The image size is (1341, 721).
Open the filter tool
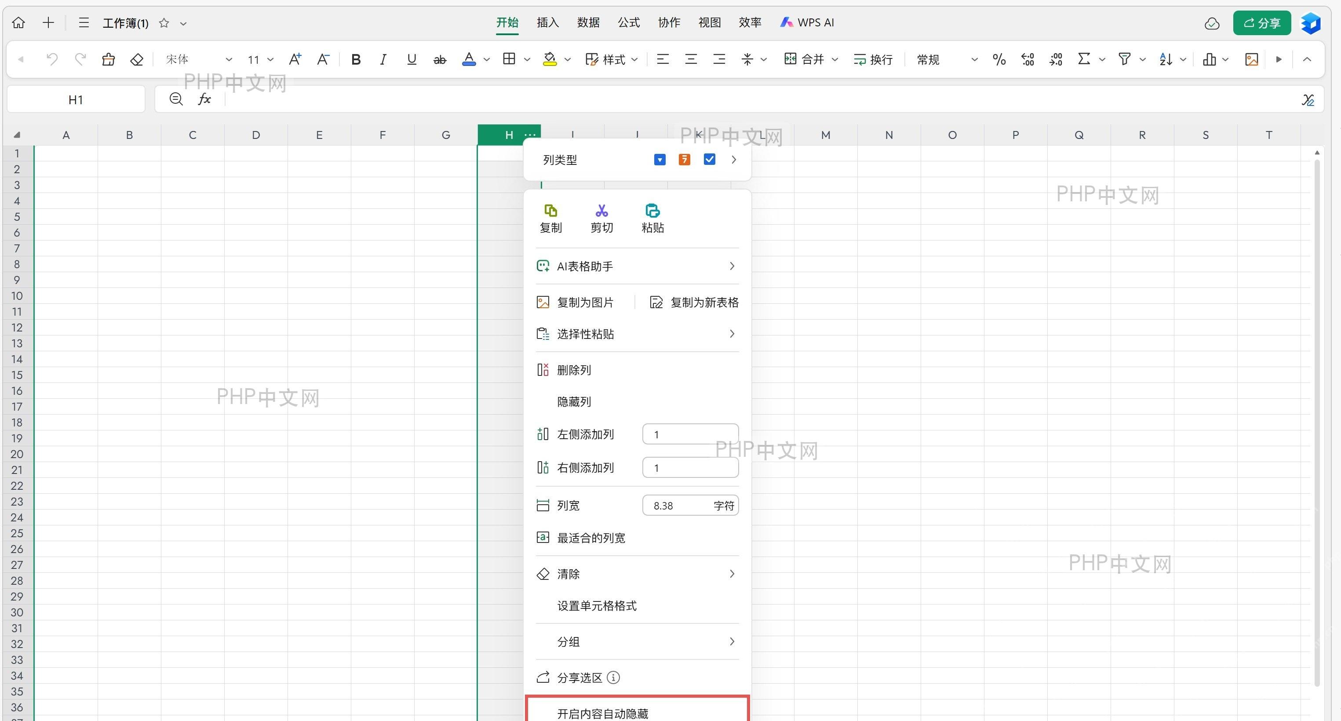(x=1124, y=59)
